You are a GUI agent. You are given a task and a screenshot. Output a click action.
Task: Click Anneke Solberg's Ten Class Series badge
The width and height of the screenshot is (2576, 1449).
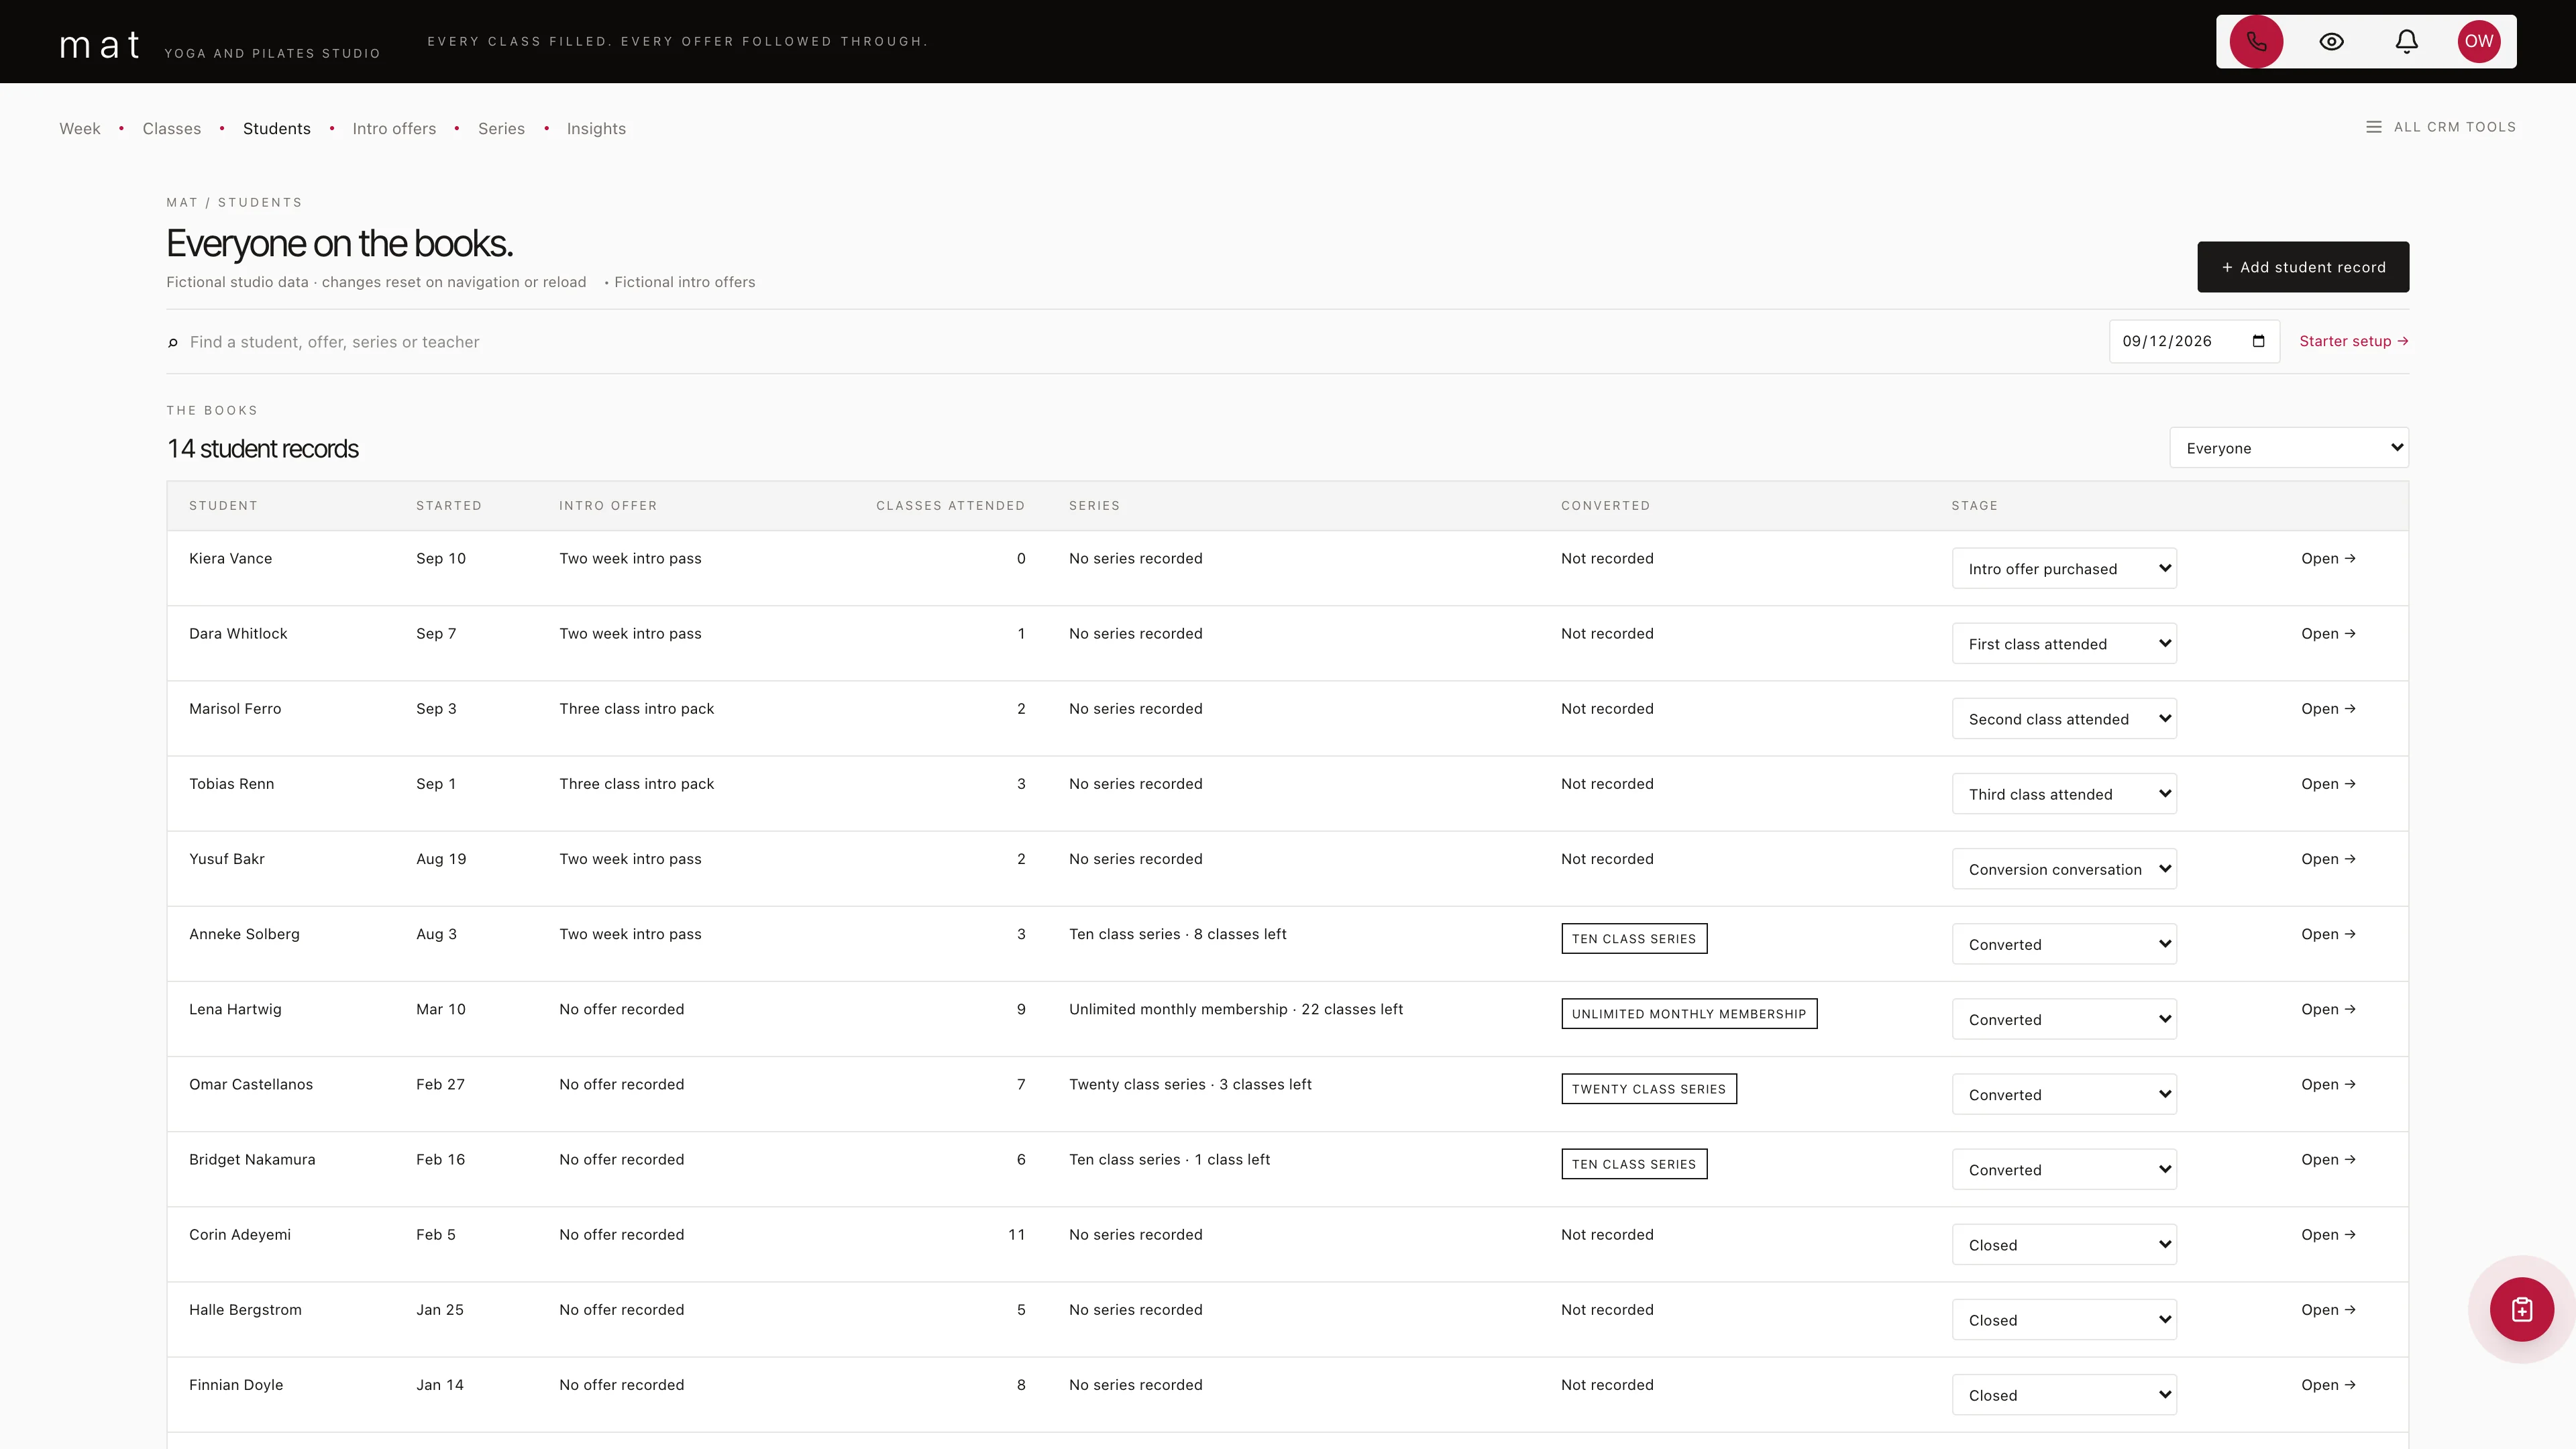1634,939
